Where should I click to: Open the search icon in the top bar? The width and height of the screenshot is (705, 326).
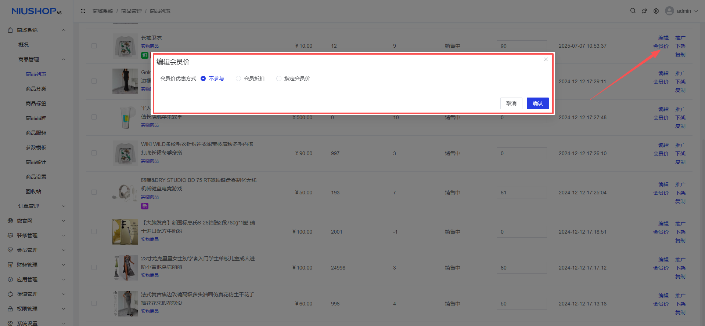click(633, 11)
